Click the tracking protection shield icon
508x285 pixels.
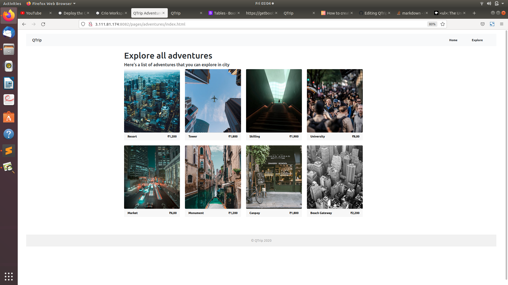tap(83, 24)
